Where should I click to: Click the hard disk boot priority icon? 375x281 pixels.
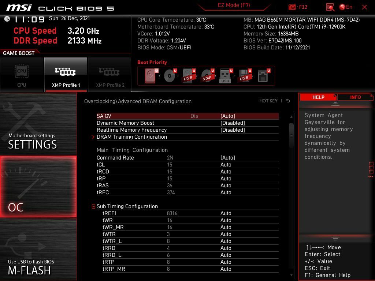click(x=150, y=76)
